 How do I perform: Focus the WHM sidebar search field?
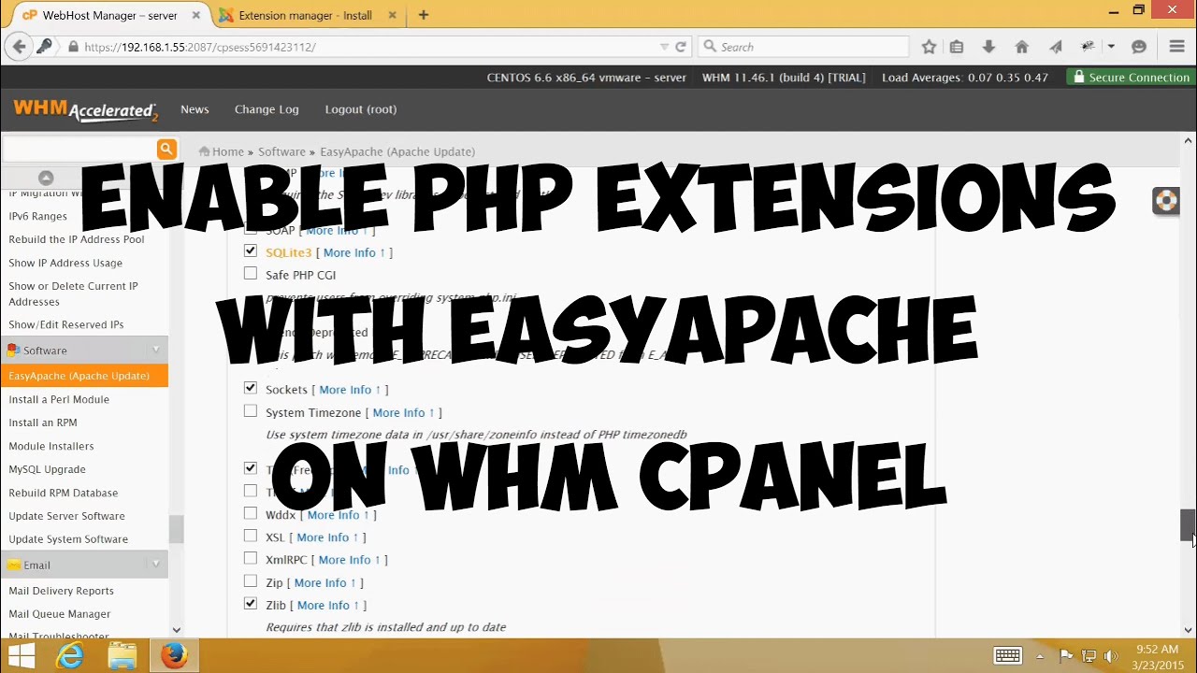(x=79, y=149)
